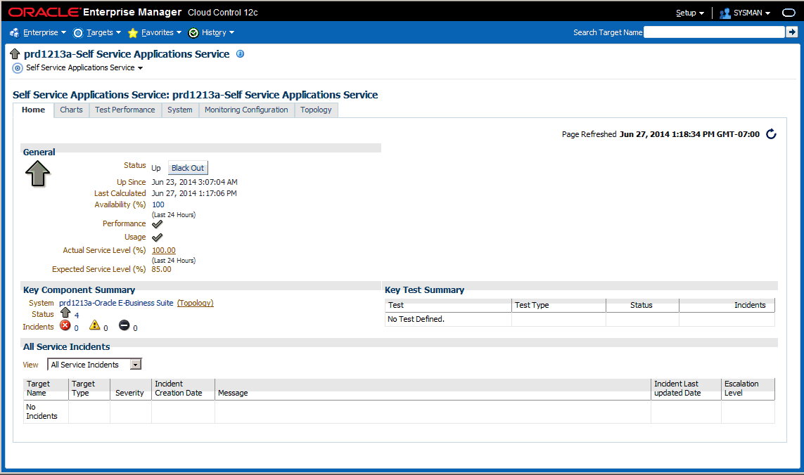
Task: Click the Targets bullseye icon
Action: (78, 33)
